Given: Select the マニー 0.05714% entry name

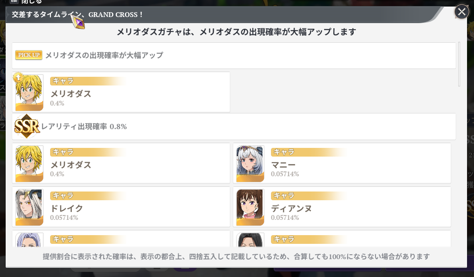Looking at the screenshot, I should coord(283,165).
